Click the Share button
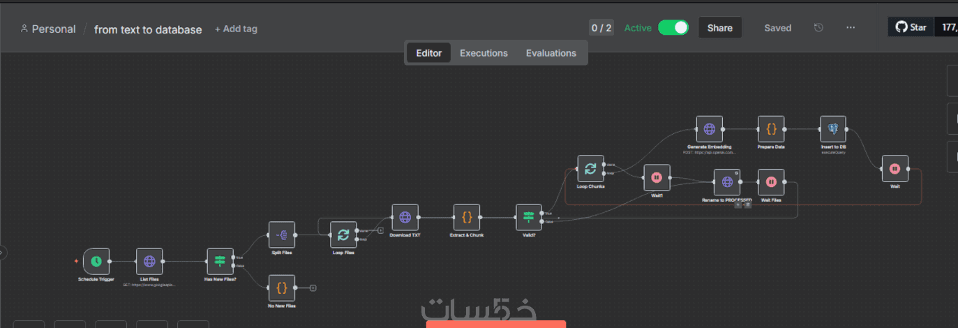The width and height of the screenshot is (958, 328). 720,28
